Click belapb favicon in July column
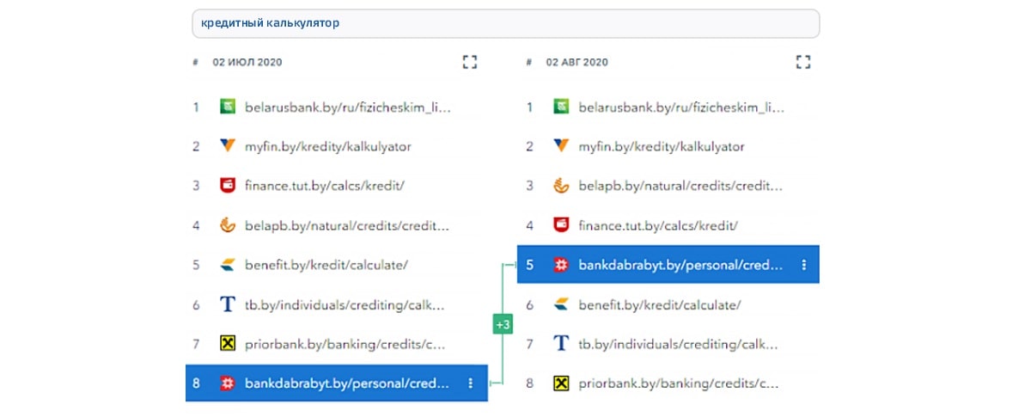 228,225
